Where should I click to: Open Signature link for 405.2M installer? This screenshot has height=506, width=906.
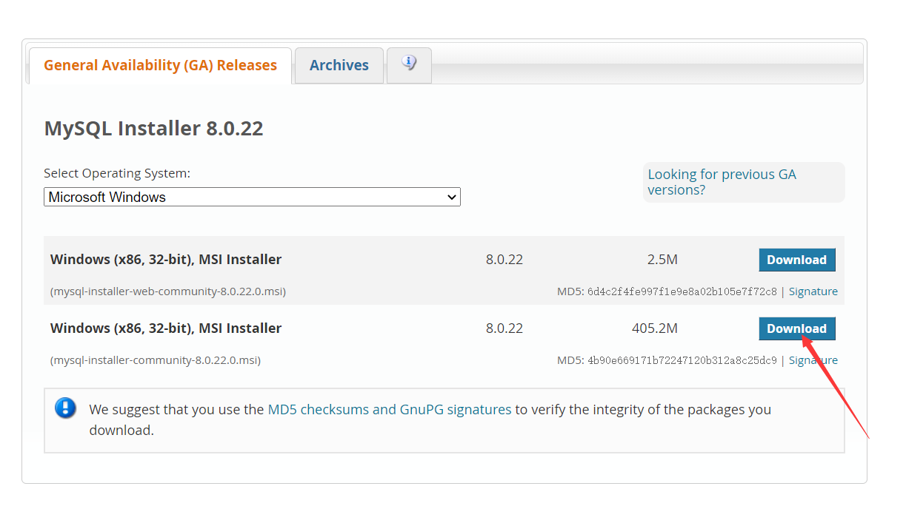tap(813, 360)
